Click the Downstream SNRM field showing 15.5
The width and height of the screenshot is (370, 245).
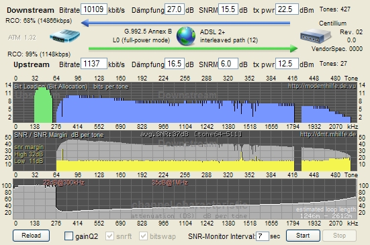[228, 9]
